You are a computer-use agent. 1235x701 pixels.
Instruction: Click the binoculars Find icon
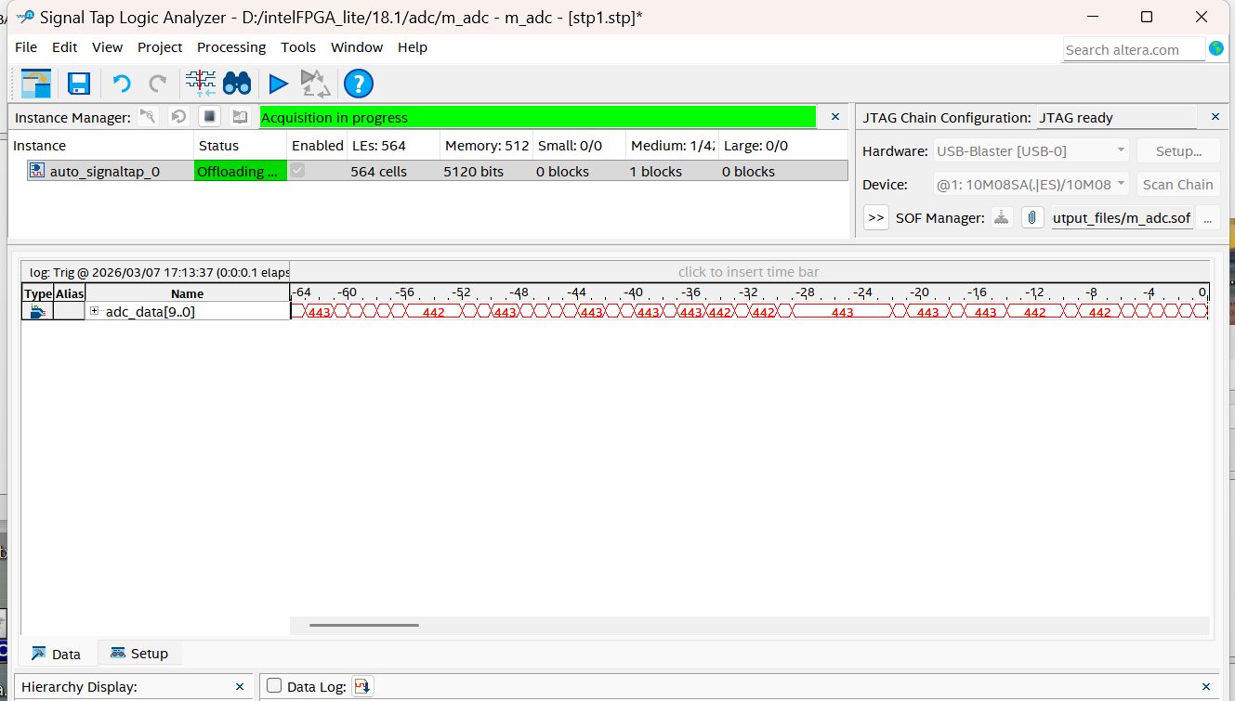(237, 84)
